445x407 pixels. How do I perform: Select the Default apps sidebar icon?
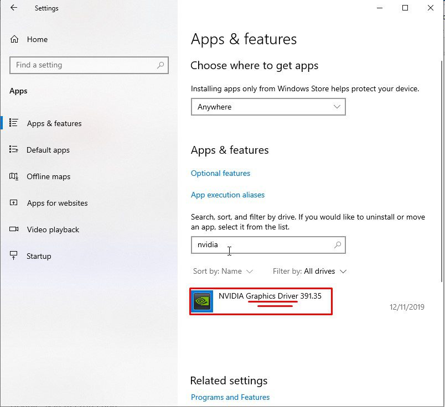coord(13,149)
